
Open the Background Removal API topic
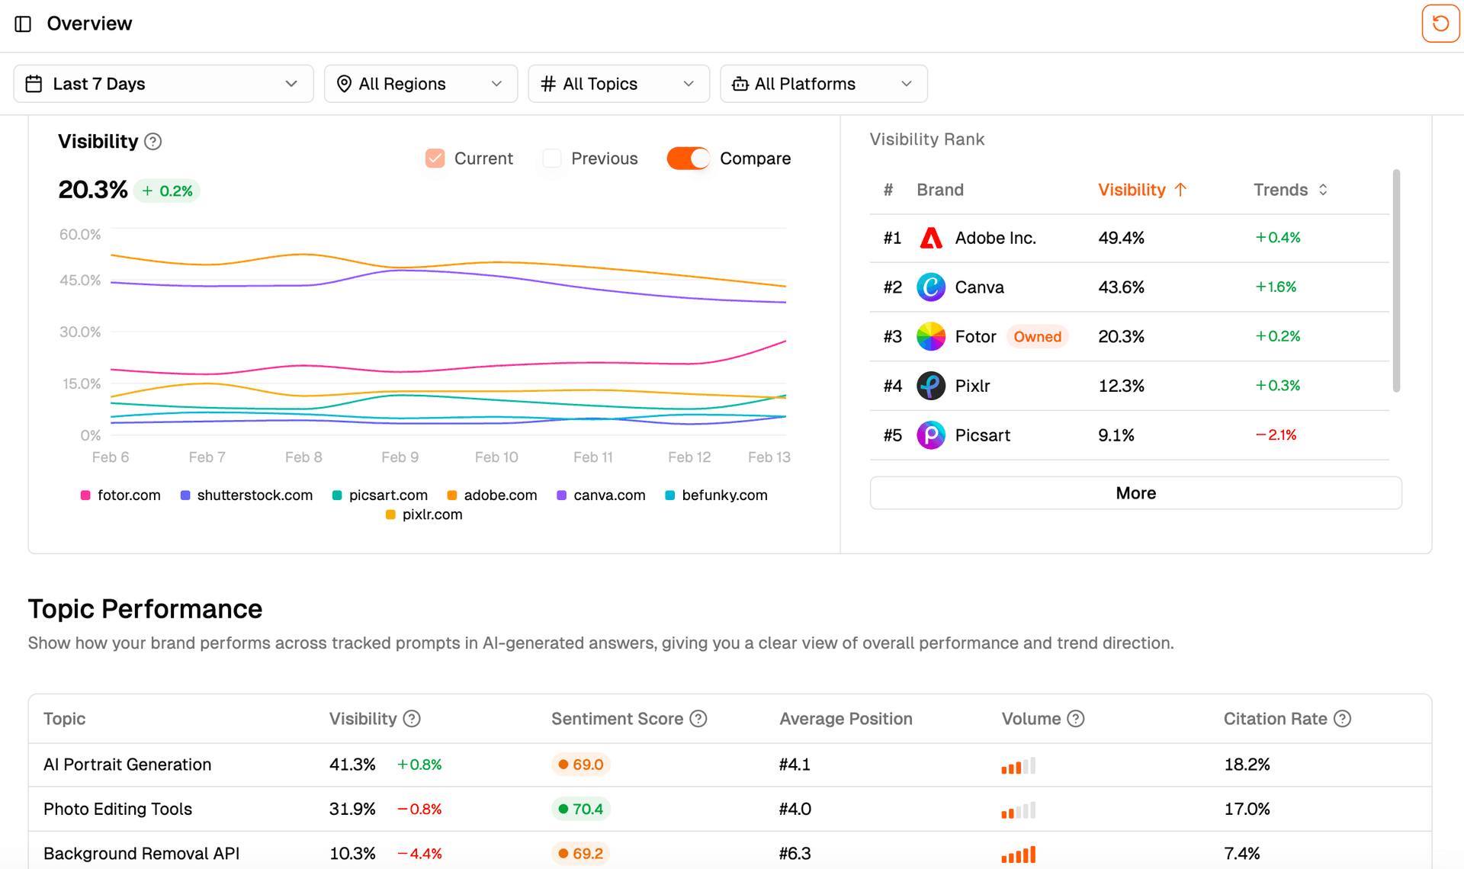[x=141, y=854]
